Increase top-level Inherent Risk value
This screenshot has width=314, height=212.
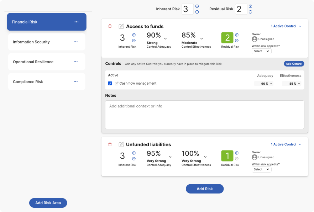(197, 6)
